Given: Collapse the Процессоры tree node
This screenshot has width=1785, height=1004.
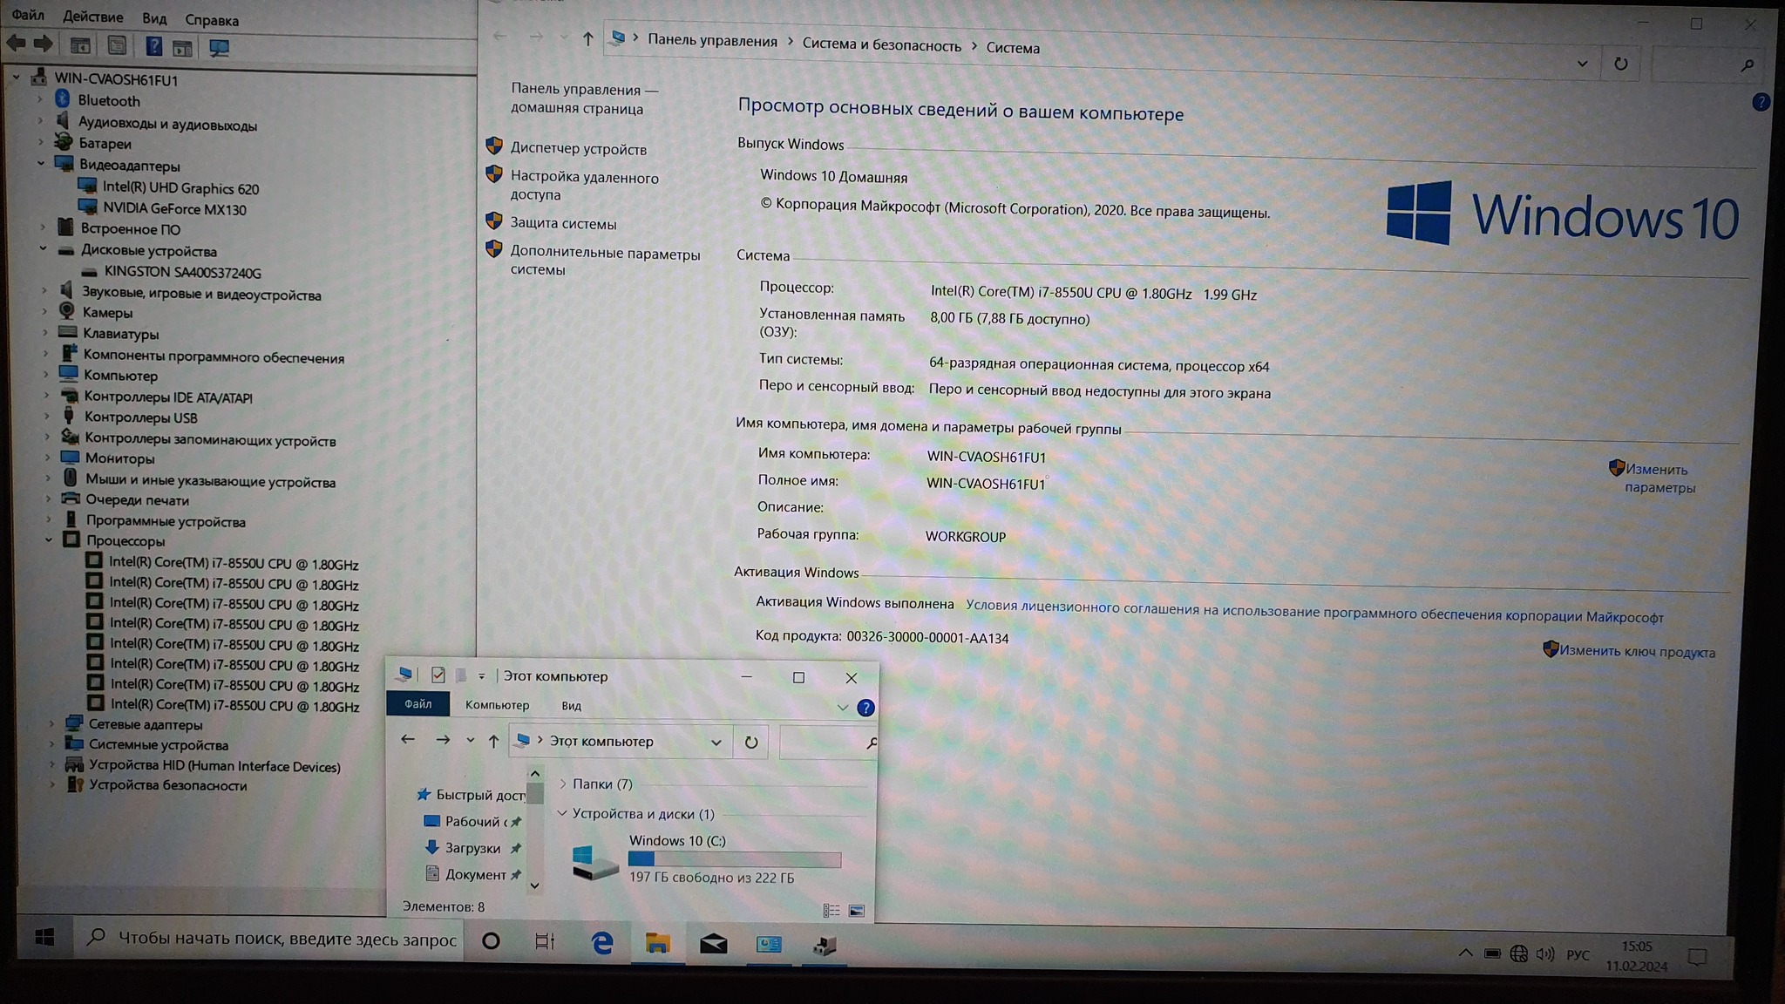Looking at the screenshot, I should tap(50, 540).
